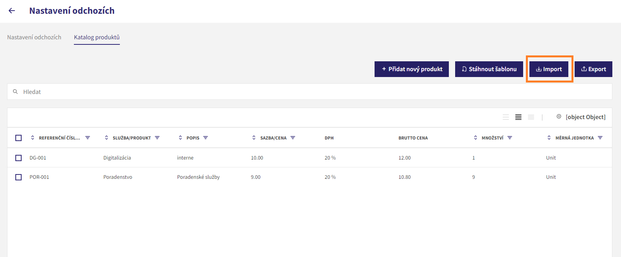Click the DPH column header
Image resolution: width=621 pixels, height=257 pixels.
(x=329, y=138)
